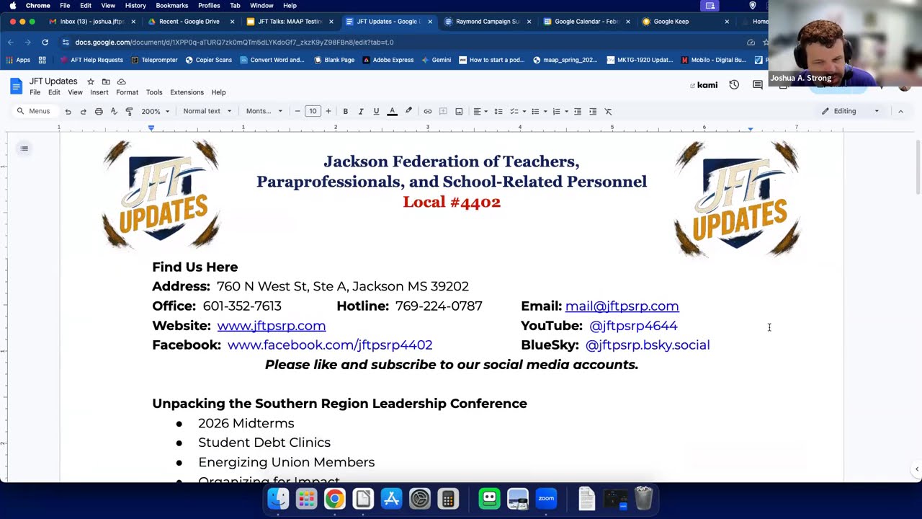Move the document to another folder
The height and width of the screenshot is (519, 922).
[106, 81]
